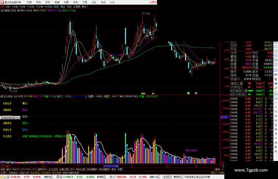This screenshot has height=179, width=278.
Task: Click the red figure icon below RSI
Action: coord(276,79)
